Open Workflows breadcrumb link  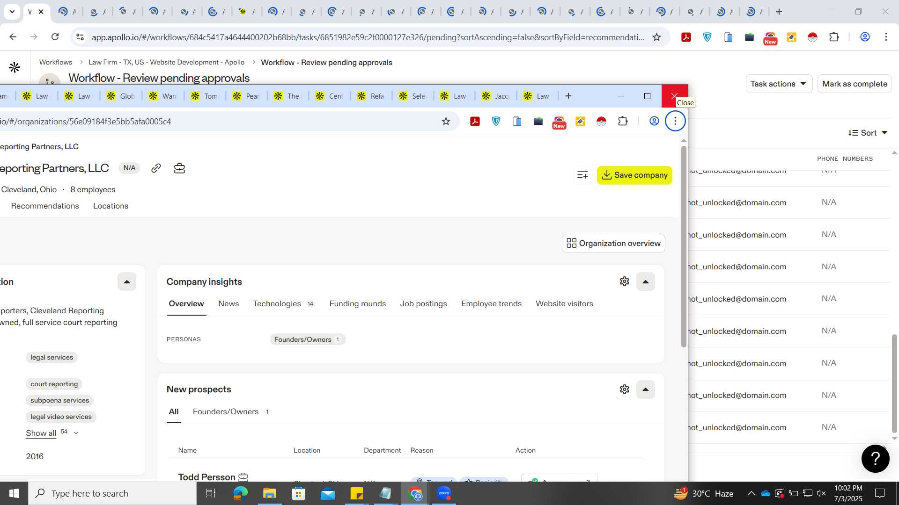pos(56,62)
